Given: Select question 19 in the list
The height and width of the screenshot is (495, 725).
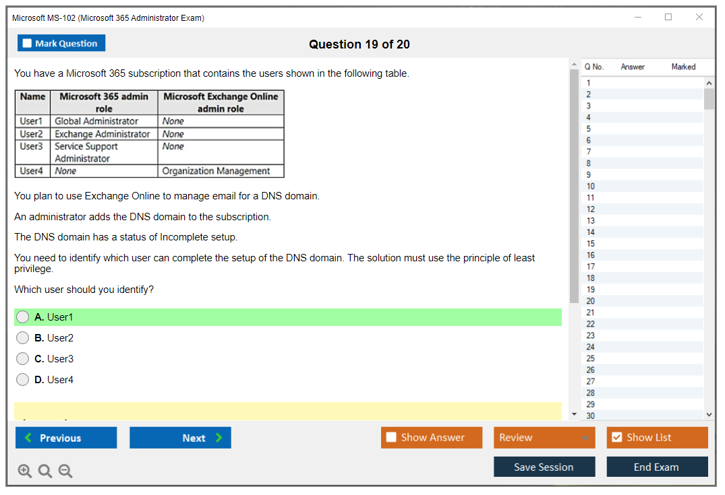Looking at the screenshot, I should [643, 290].
